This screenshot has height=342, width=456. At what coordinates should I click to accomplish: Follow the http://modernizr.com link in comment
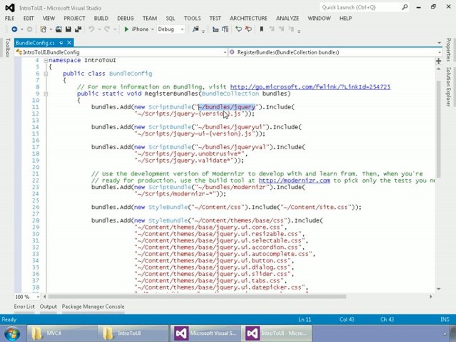pos(294,180)
